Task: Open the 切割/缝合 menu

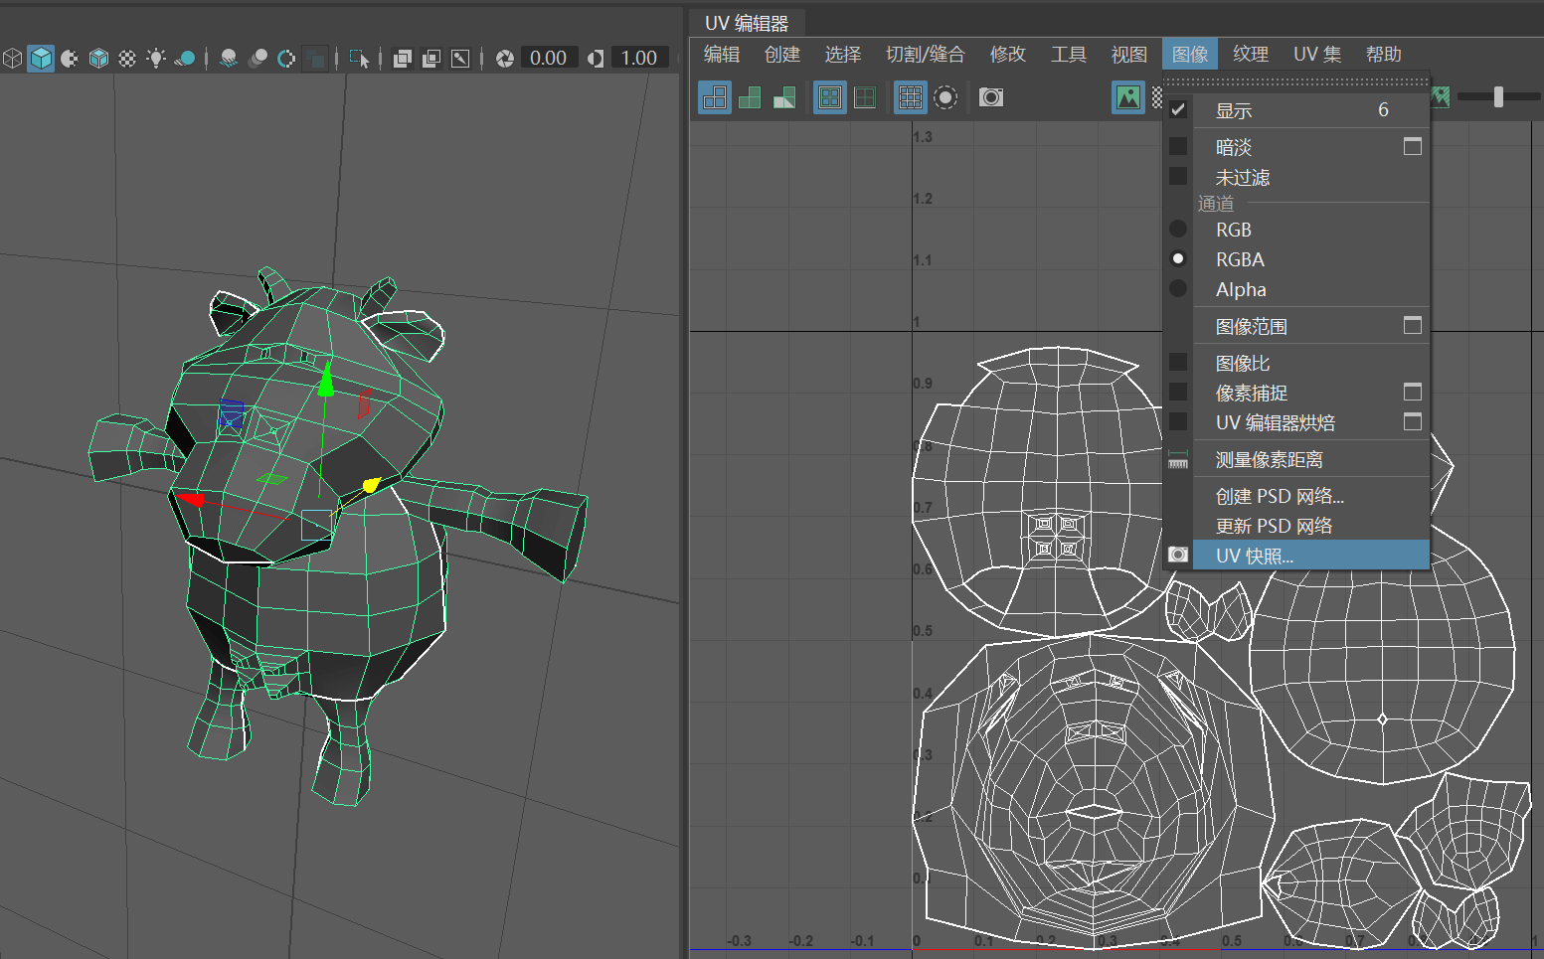Action: (926, 54)
